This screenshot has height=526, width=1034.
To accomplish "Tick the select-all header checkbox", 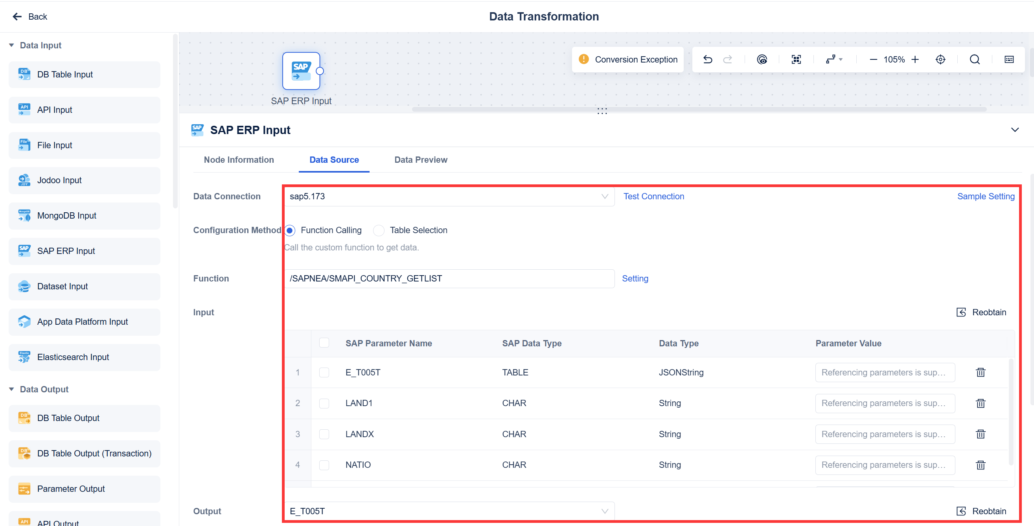I will [324, 343].
